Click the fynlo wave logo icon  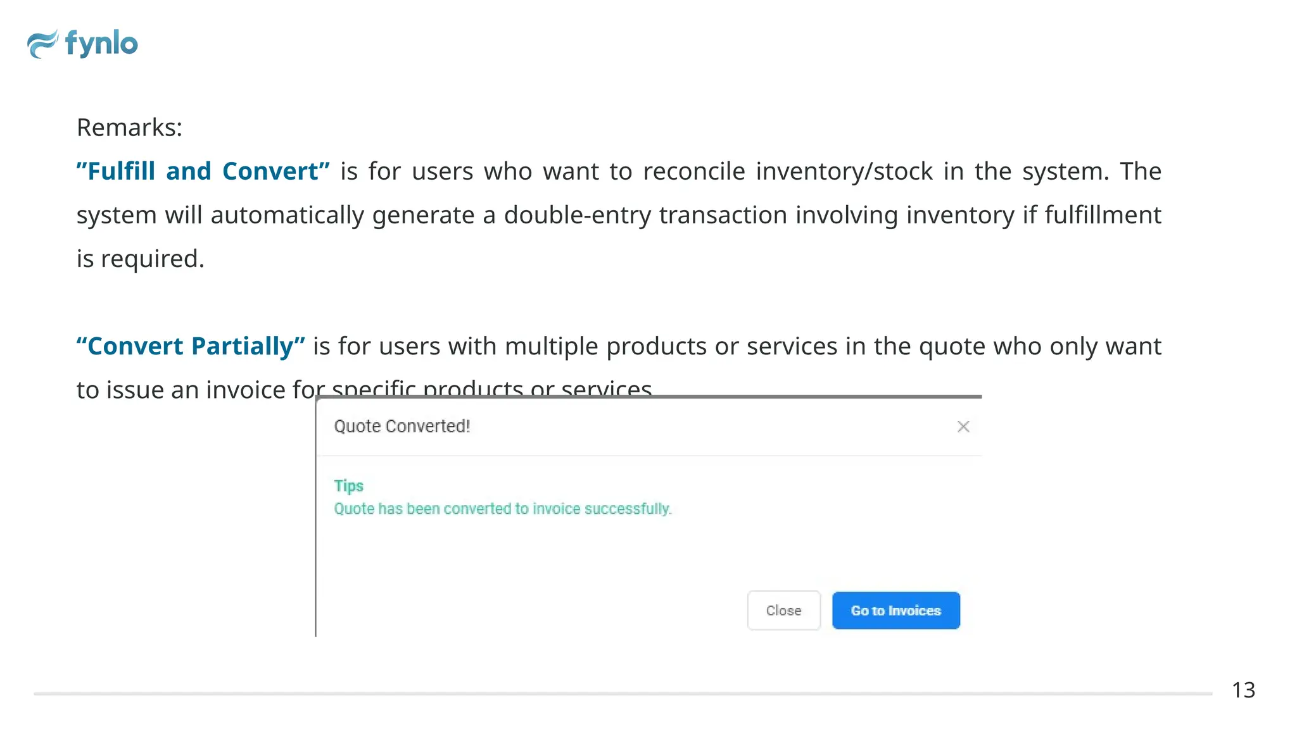pyautogui.click(x=42, y=44)
